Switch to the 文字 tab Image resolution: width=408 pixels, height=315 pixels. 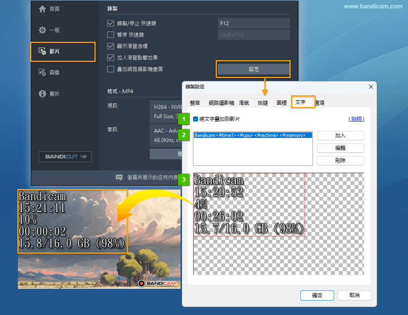300,102
